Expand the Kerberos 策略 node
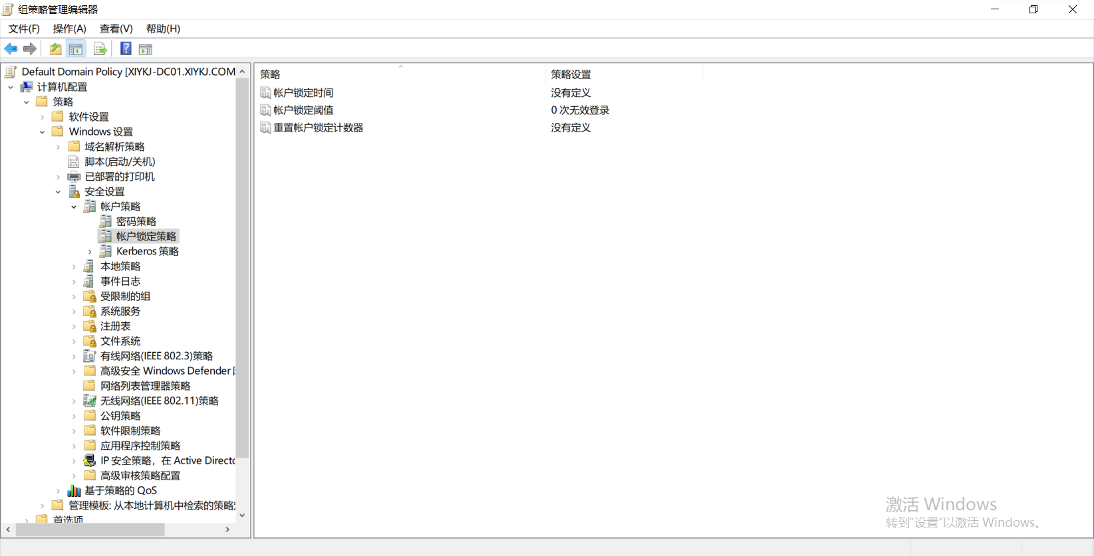Viewport: 1094px width, 556px height. [90, 251]
